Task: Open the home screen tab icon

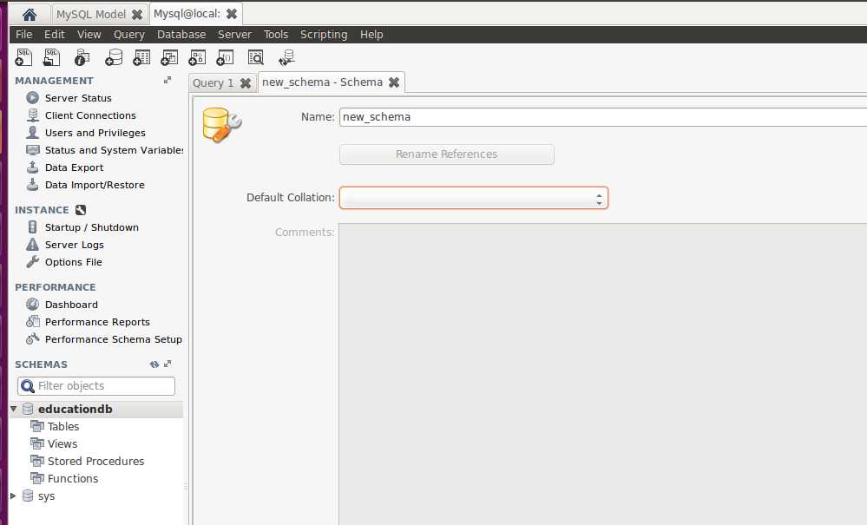Action: 30,15
